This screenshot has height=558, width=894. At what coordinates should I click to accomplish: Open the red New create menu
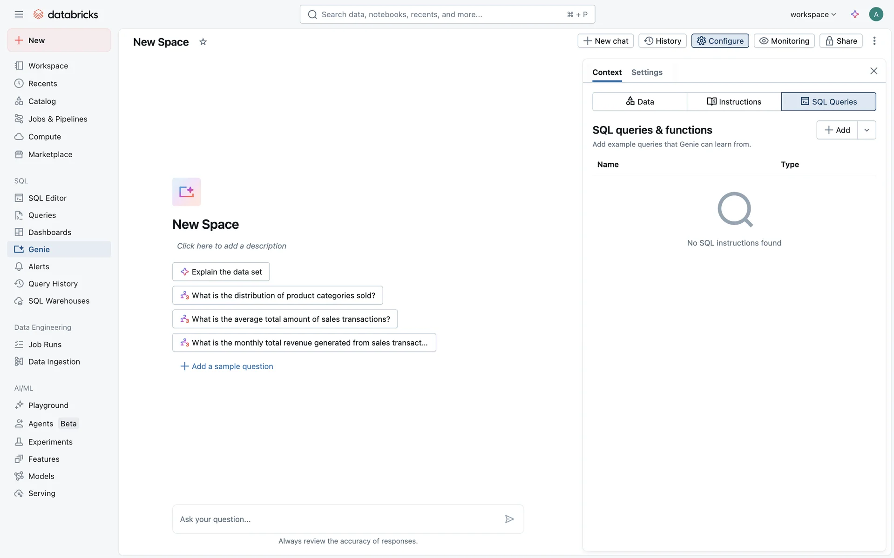click(59, 40)
